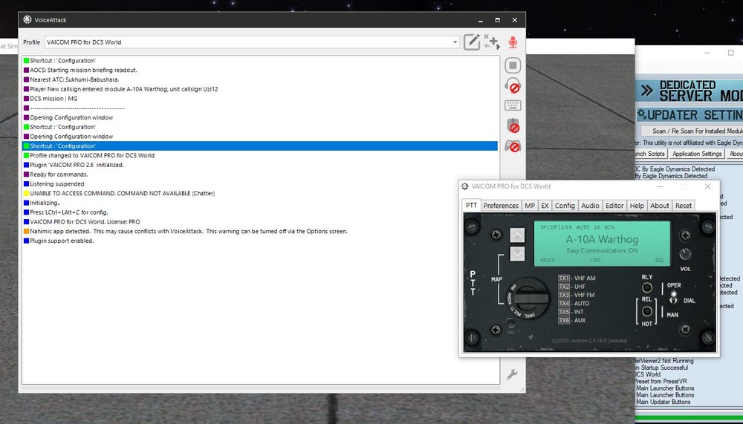Open the About tab in VAICOM
Viewport: 743px width, 424px height.
[x=660, y=206]
